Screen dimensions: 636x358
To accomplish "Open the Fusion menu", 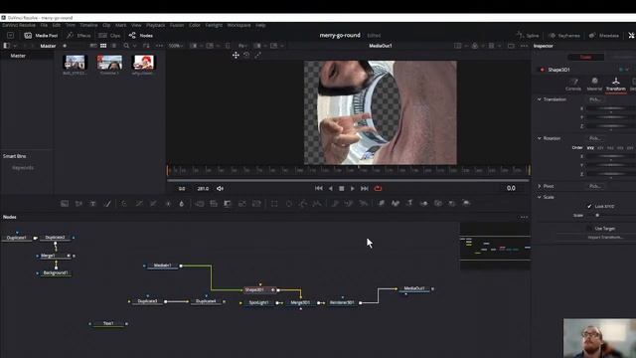I will [x=177, y=25].
